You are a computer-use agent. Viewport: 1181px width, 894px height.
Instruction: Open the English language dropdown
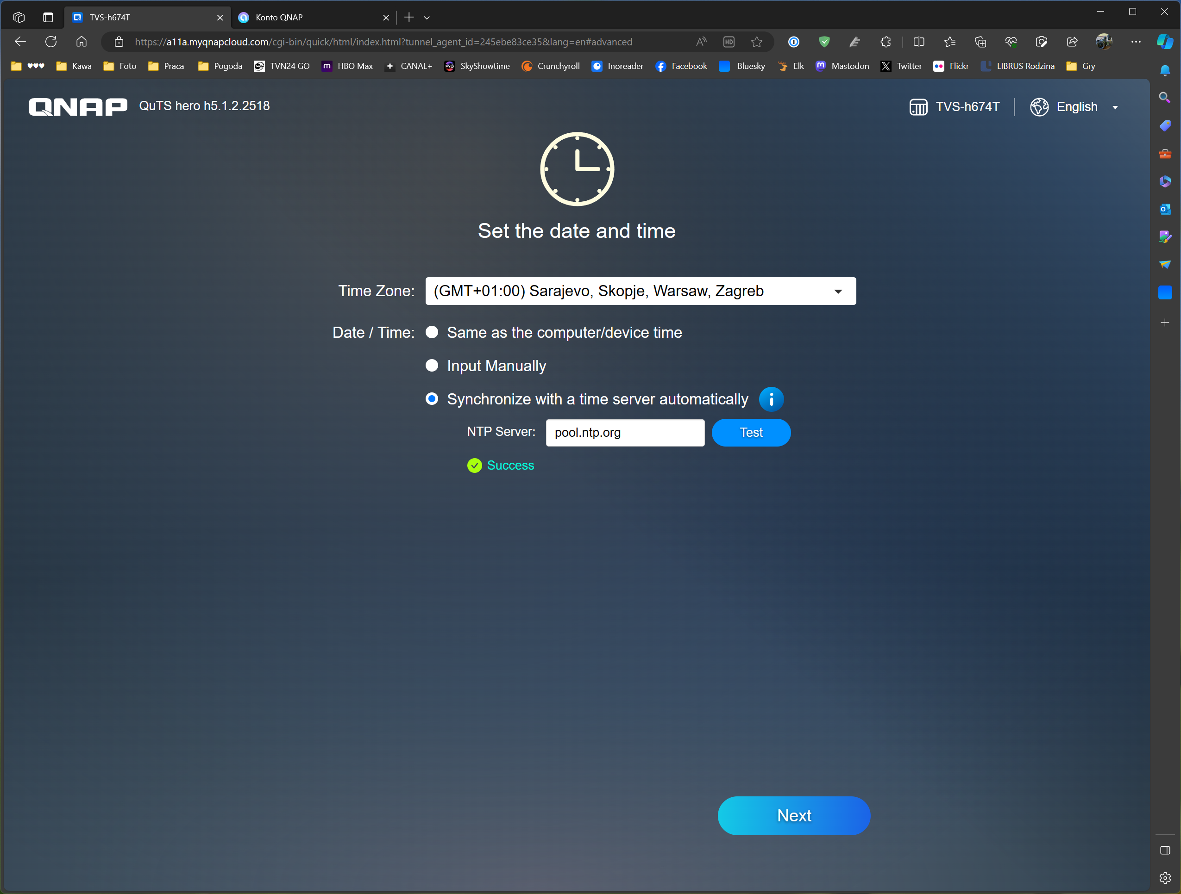point(1115,107)
